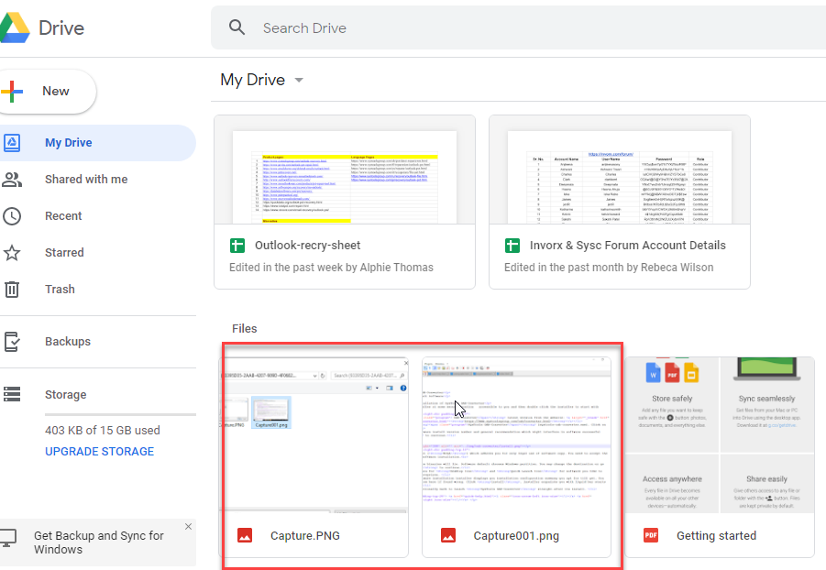Image resolution: width=826 pixels, height=570 pixels.
Task: Click the image icon beside Capture.PNG
Action: click(245, 535)
